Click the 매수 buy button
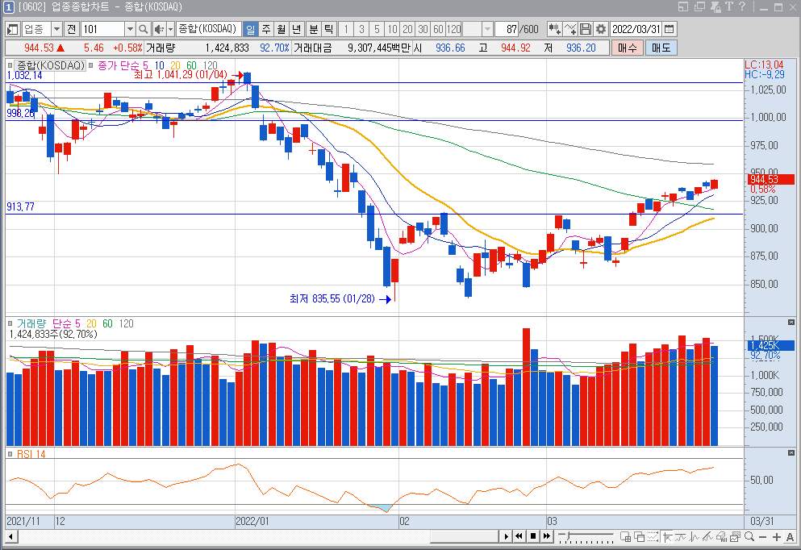The image size is (801, 550). 628,48
